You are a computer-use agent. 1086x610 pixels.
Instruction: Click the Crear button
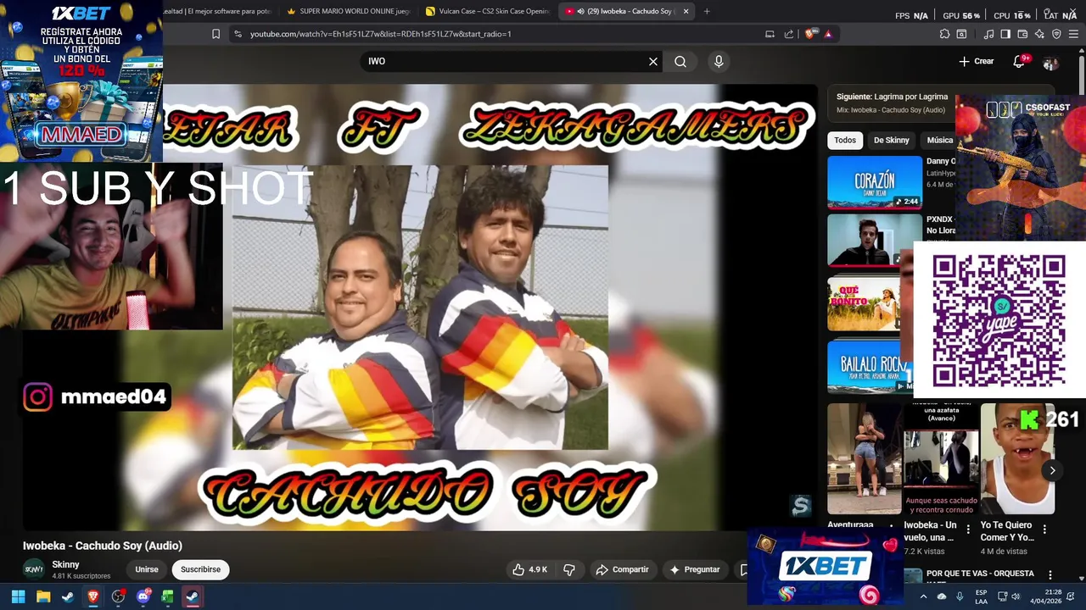point(976,61)
